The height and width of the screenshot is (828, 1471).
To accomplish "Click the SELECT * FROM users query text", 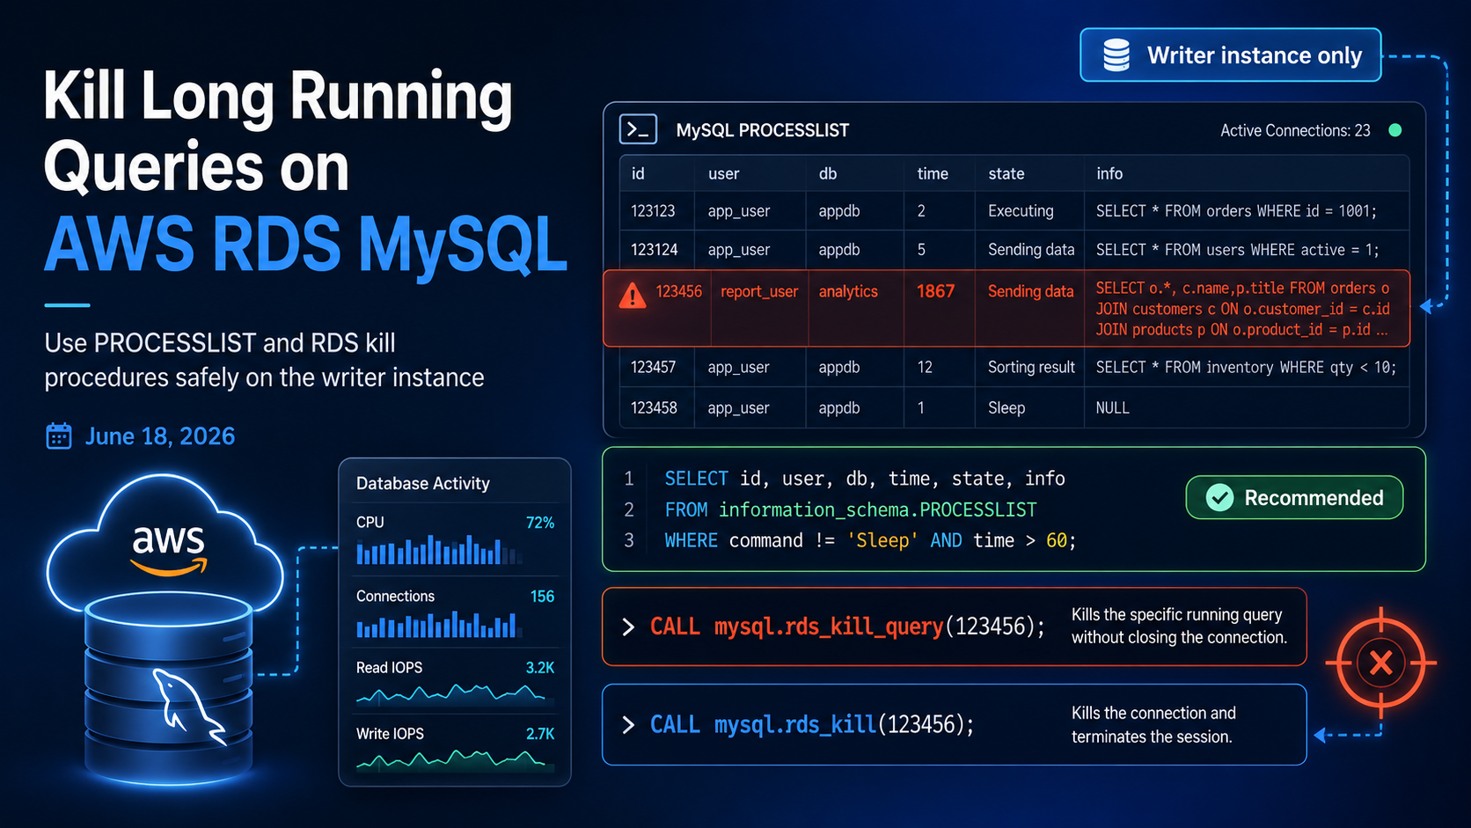I will [1237, 250].
